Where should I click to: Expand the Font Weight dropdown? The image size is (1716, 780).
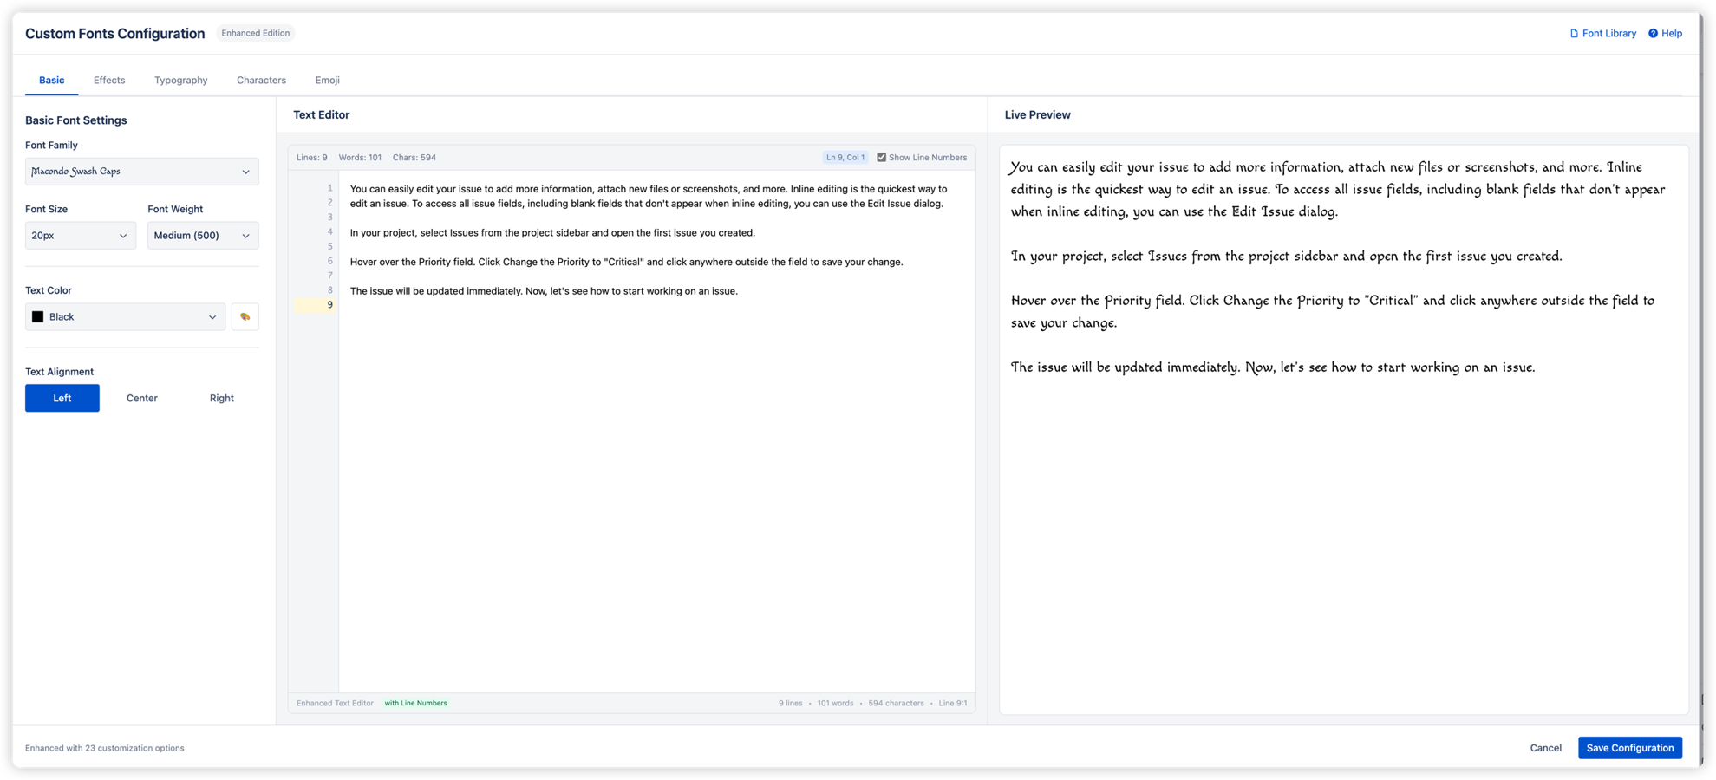(x=202, y=235)
